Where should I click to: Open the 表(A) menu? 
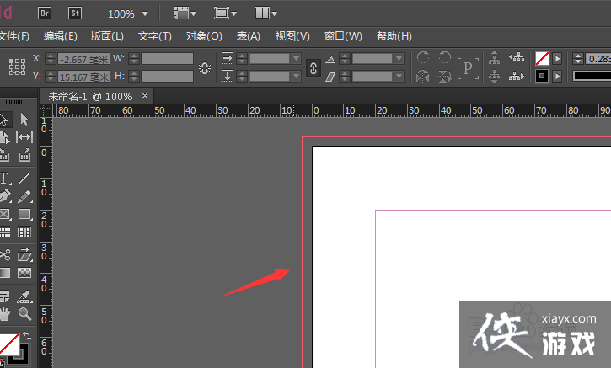249,36
